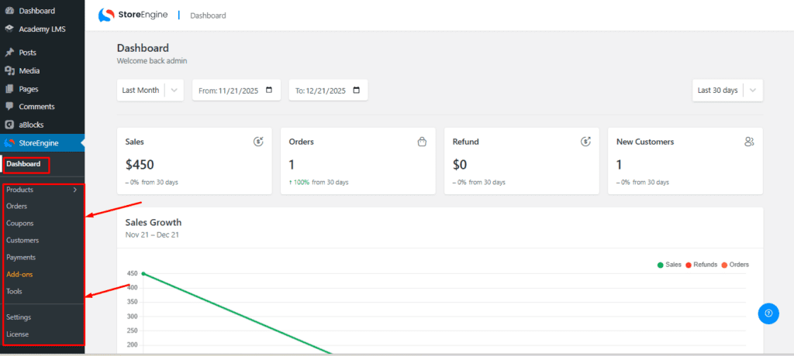Click the Orders 100% increase text

(319, 182)
